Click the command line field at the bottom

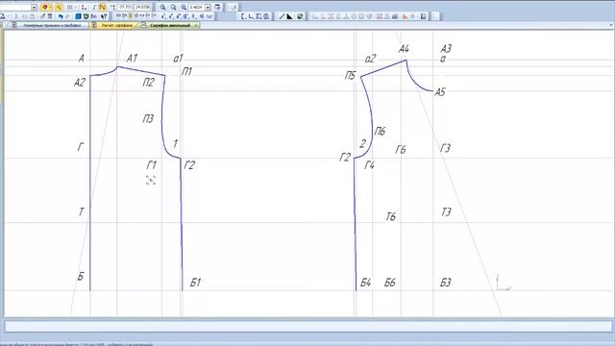[307, 327]
